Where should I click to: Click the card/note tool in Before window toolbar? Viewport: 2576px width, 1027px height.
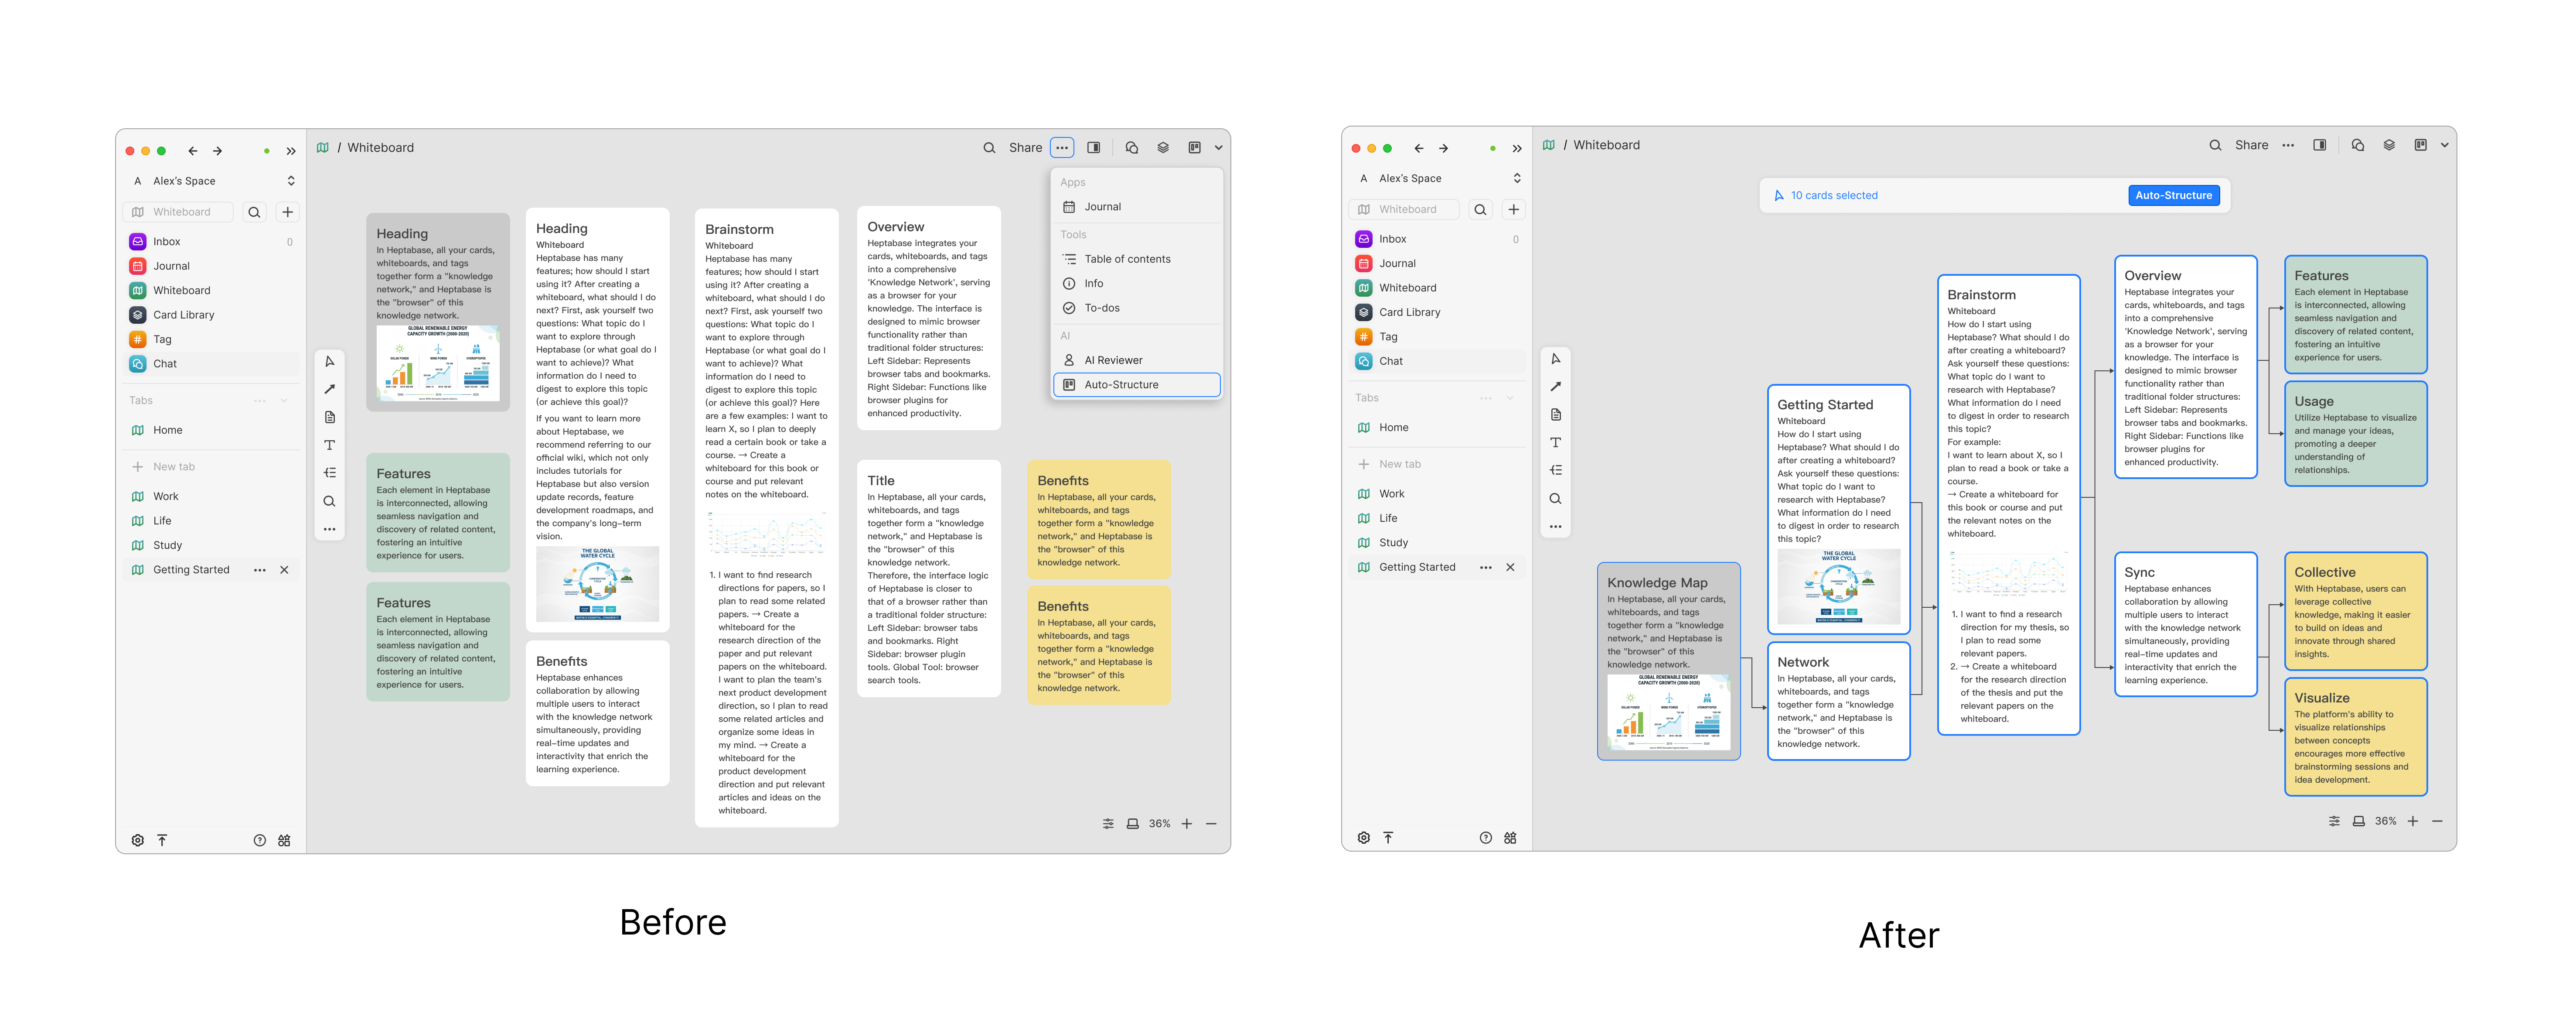point(329,418)
